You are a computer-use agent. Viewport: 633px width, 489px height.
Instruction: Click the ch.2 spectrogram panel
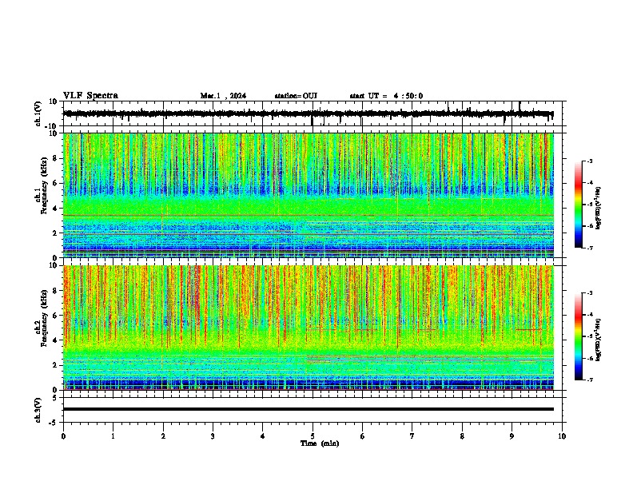point(309,328)
